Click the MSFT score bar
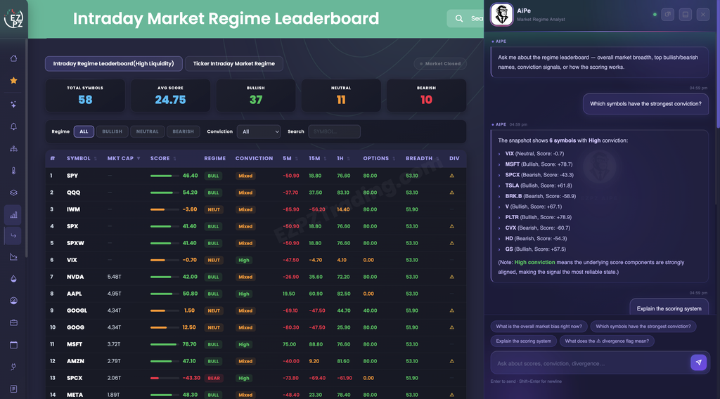Screen dimensions: 720x399 point(165,344)
